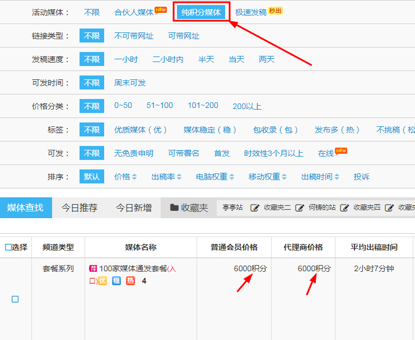Tick the select-all checkbox in table header
This screenshot has height=340, width=415.
8,247
